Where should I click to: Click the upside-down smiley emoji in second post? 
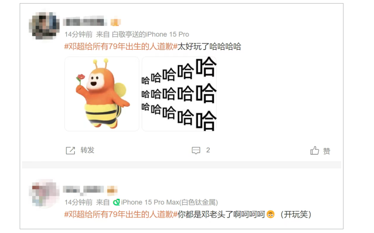270,215
